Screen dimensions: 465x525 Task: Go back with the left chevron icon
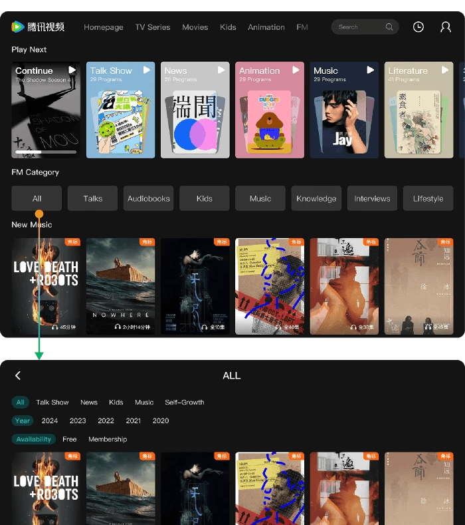[x=18, y=375]
